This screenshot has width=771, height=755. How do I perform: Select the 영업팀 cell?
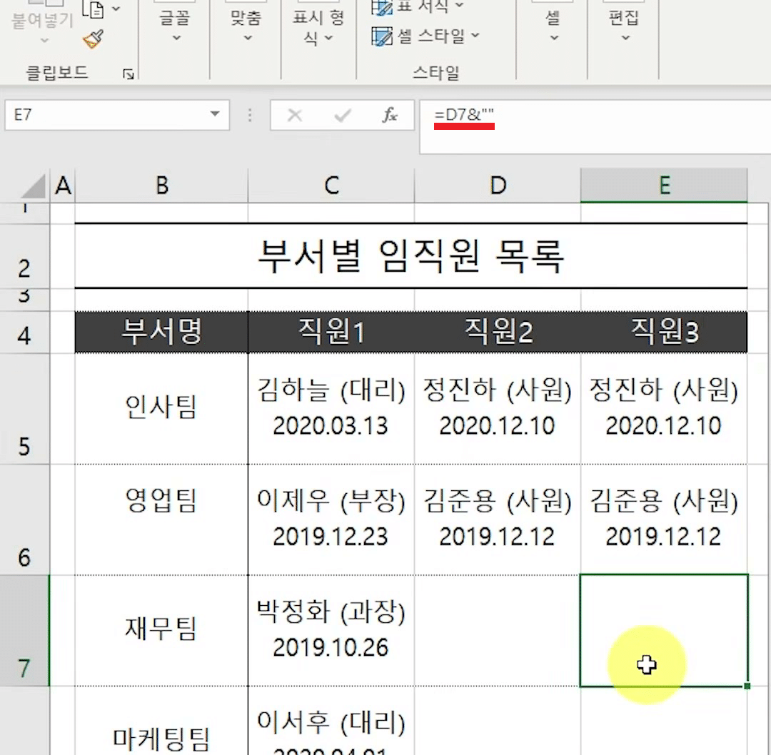click(x=162, y=520)
